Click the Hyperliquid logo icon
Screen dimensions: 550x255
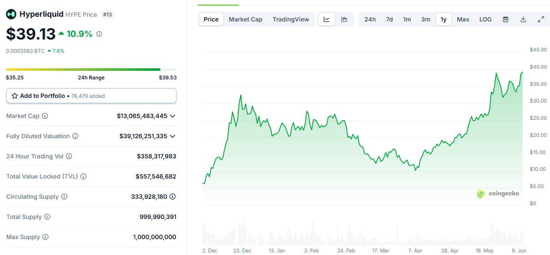coord(11,14)
